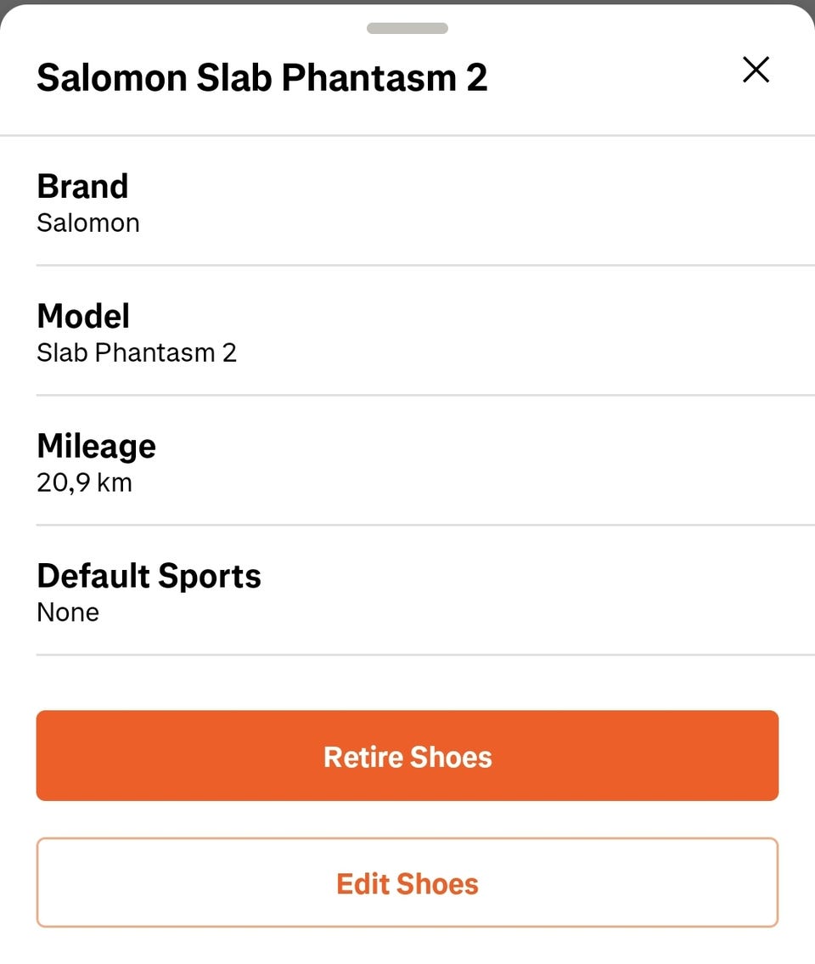The width and height of the screenshot is (815, 964).
Task: Select the Model field label
Action: tap(83, 316)
